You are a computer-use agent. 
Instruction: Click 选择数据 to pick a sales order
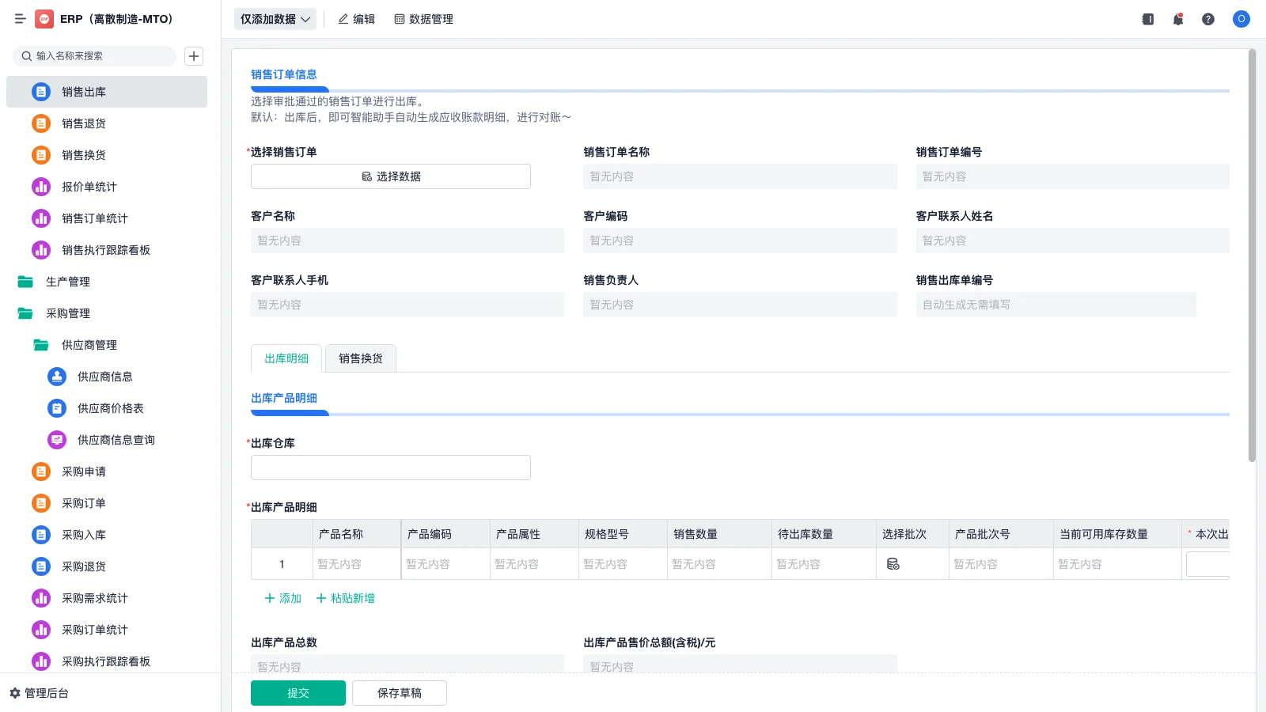coord(390,176)
